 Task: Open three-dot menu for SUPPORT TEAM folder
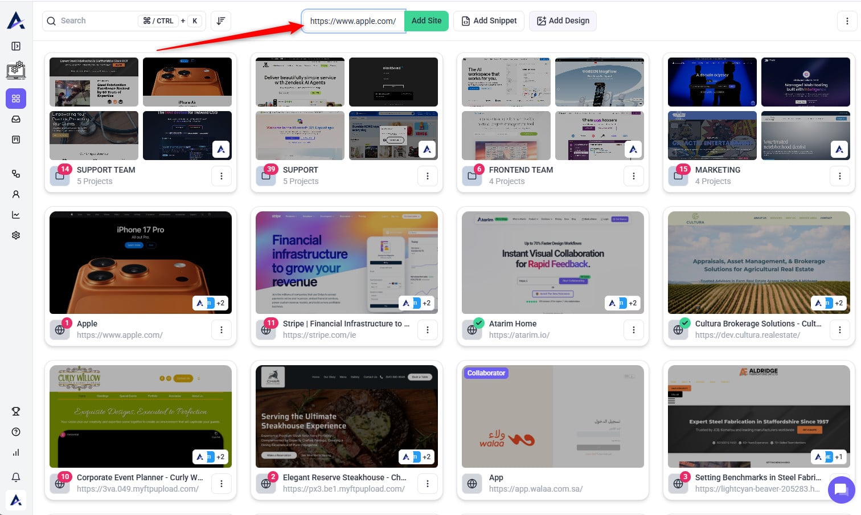click(222, 176)
